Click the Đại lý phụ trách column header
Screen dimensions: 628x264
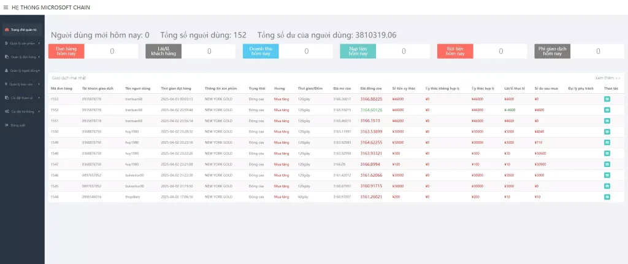click(581, 88)
